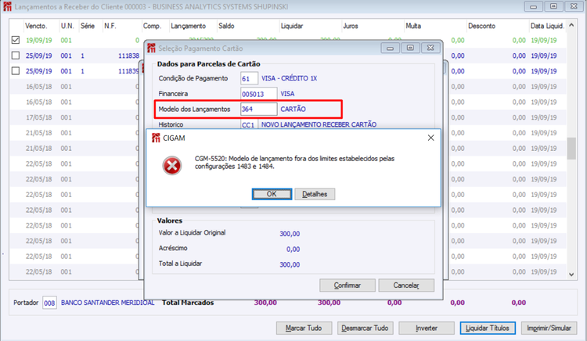This screenshot has height=341, width=587.
Task: Click the vertical scrollbar thumb of the list
Action: coord(571,149)
